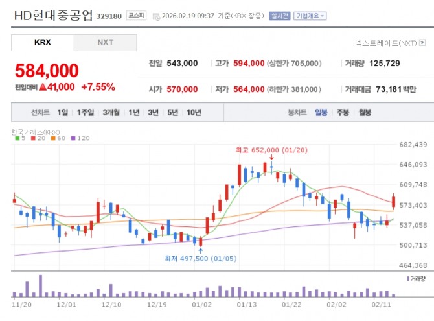434x321 pixels.
Task: Click the 전일 543,000 value
Action: 182,63
